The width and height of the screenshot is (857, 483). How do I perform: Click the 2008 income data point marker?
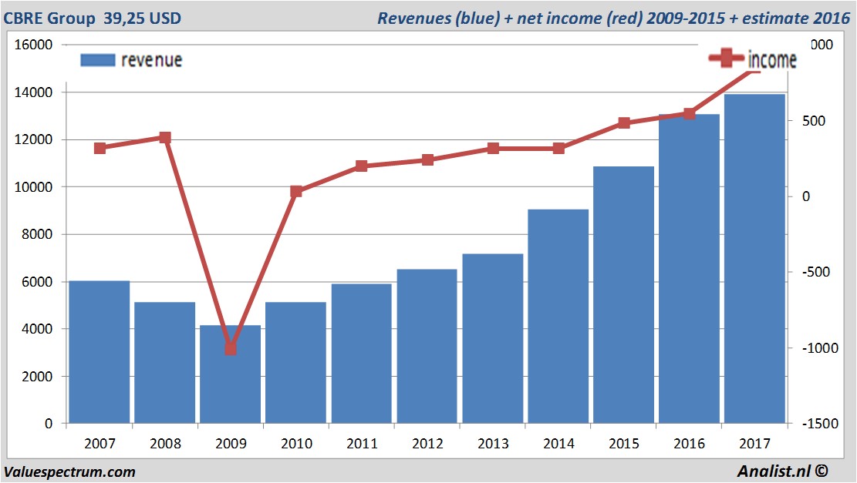165,138
